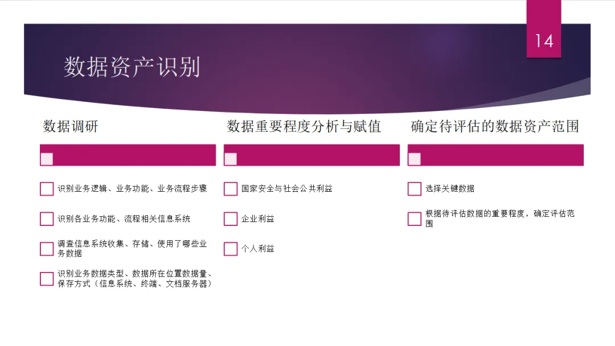
Task: Click square marker in 确定待评估 bar
Action: [x=415, y=159]
